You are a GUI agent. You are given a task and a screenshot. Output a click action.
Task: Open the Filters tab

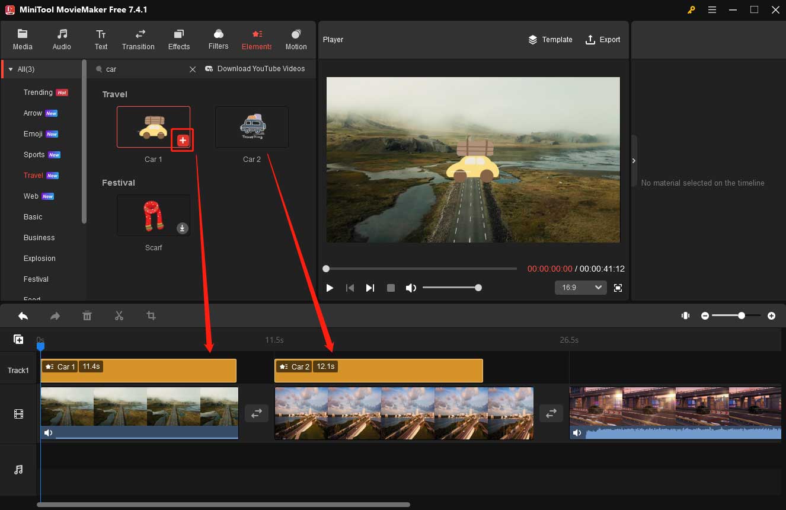(x=218, y=39)
